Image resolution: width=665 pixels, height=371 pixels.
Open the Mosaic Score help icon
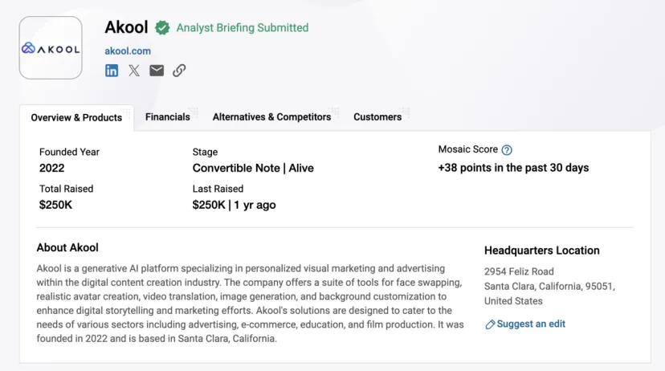coord(507,149)
